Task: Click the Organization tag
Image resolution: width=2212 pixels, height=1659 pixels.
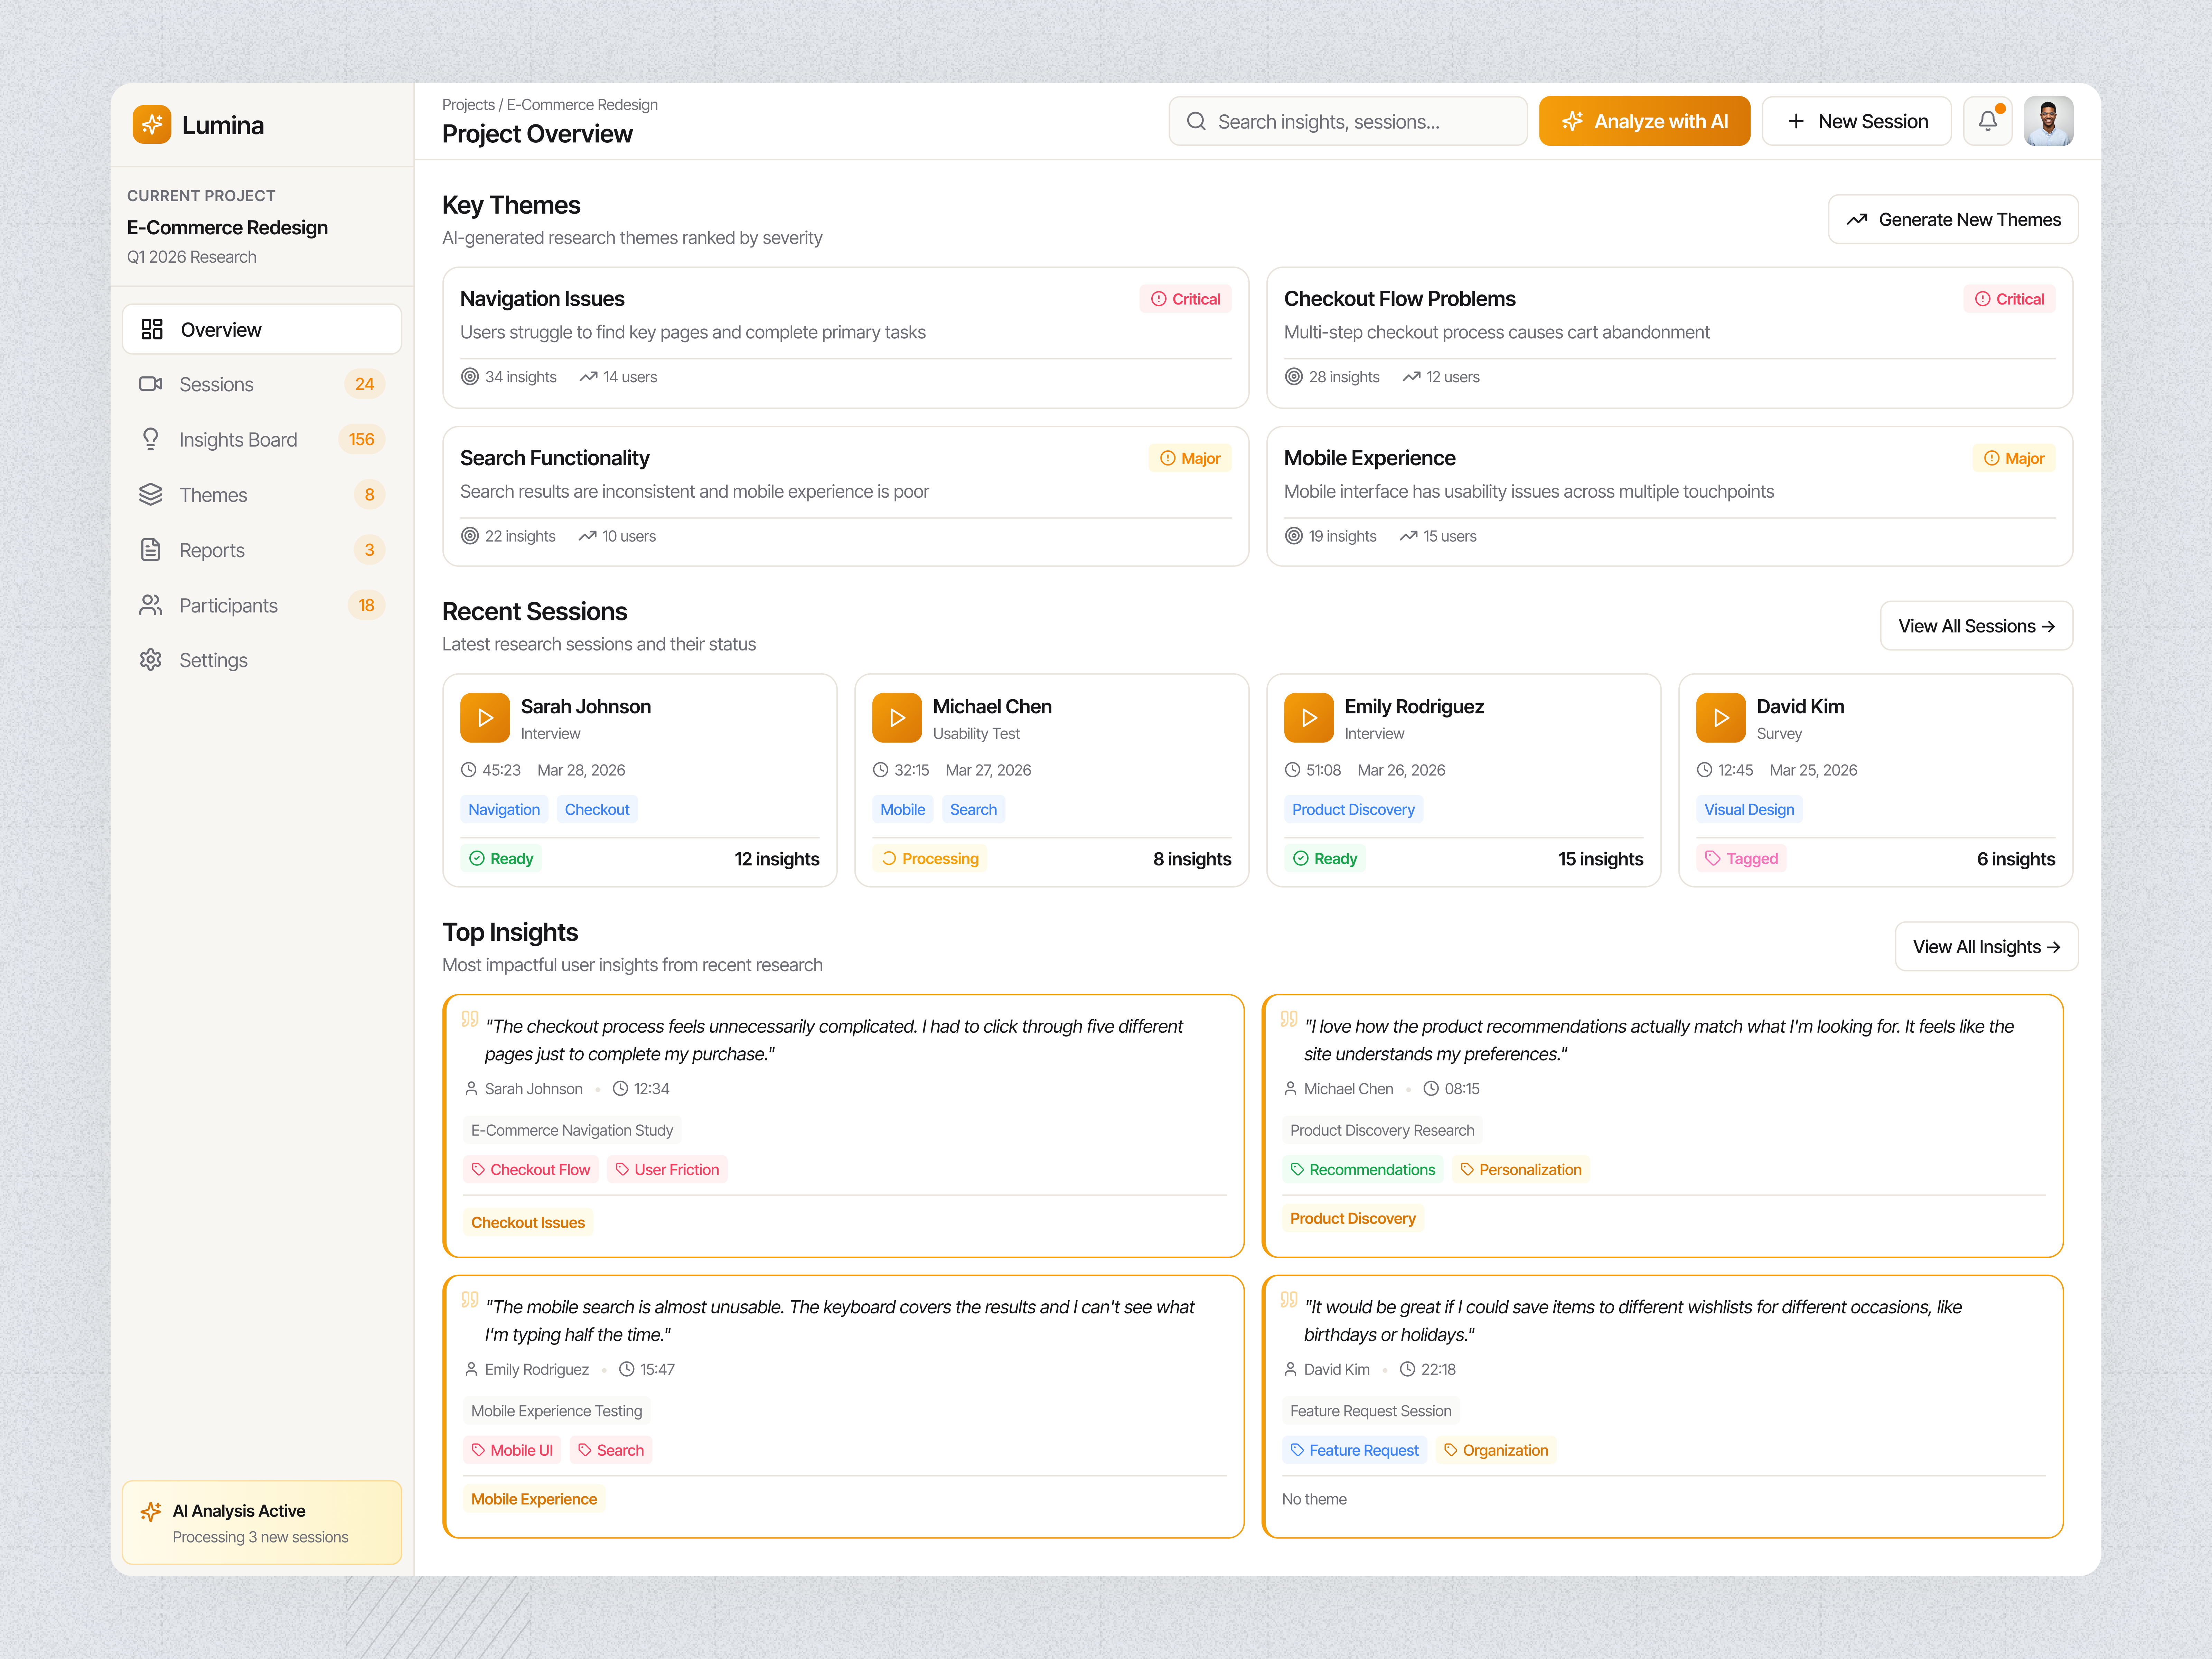Action: (x=1496, y=1450)
